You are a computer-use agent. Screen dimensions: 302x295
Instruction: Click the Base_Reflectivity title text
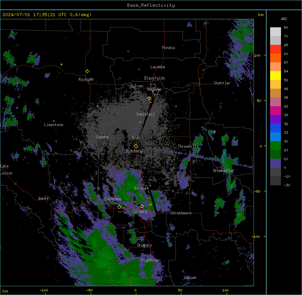point(151,5)
